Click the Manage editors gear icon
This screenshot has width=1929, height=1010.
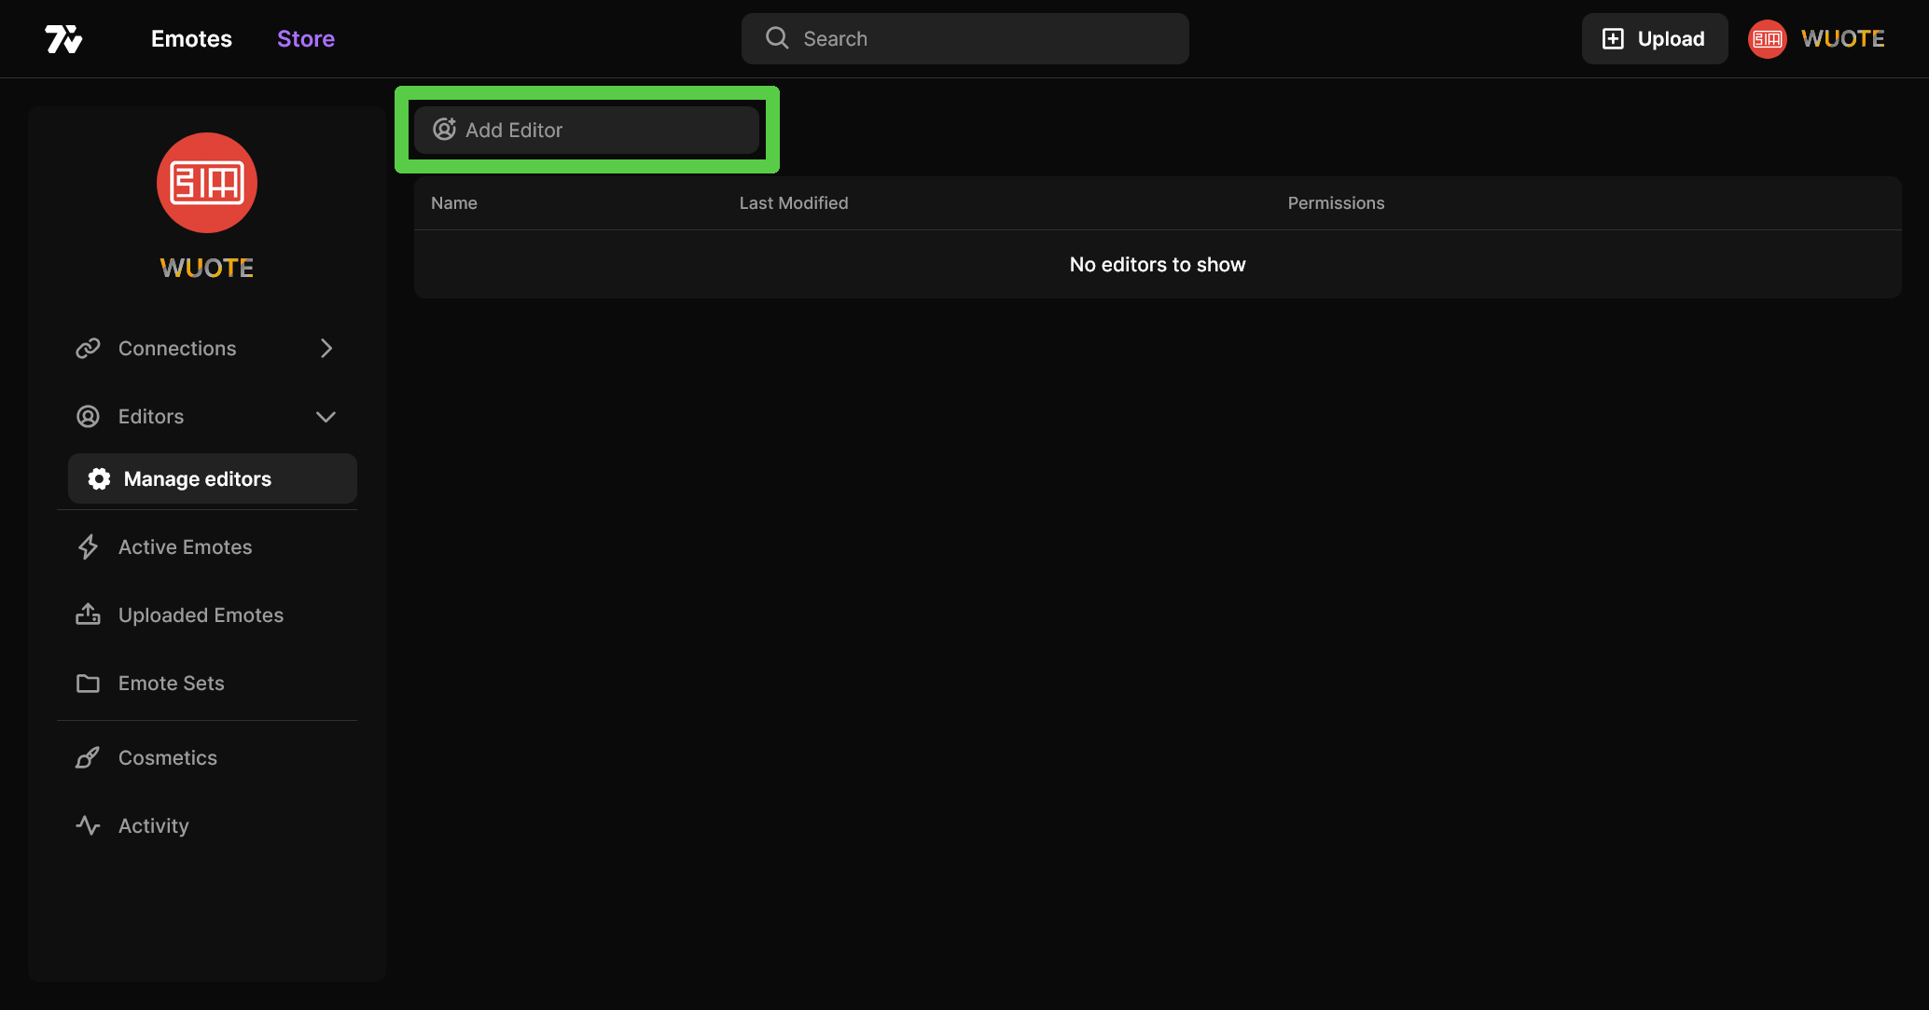[x=99, y=479]
